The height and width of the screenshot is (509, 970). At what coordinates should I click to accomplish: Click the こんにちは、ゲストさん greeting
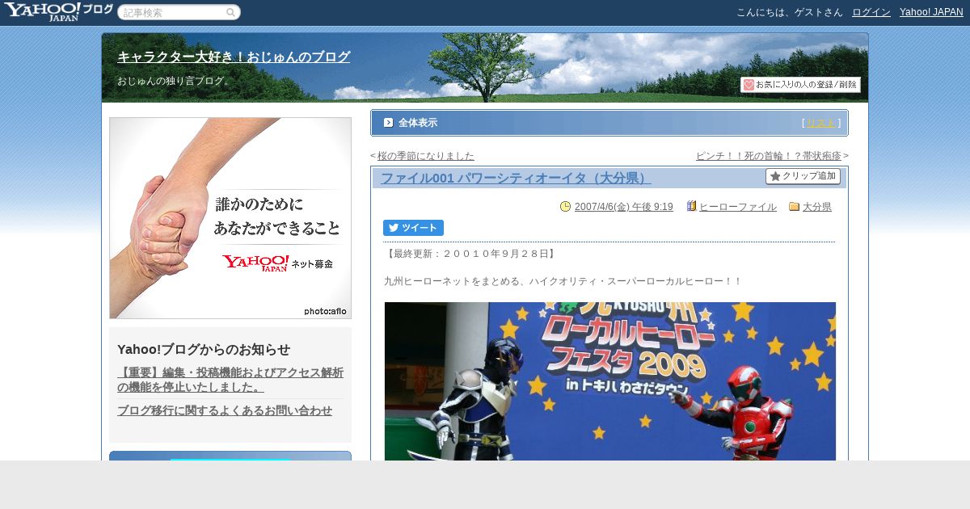tap(790, 12)
